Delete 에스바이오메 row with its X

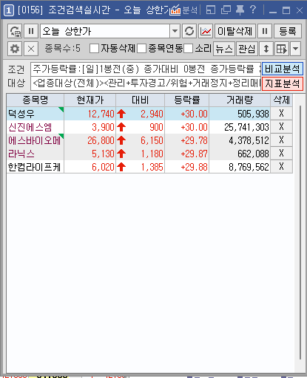[281, 140]
